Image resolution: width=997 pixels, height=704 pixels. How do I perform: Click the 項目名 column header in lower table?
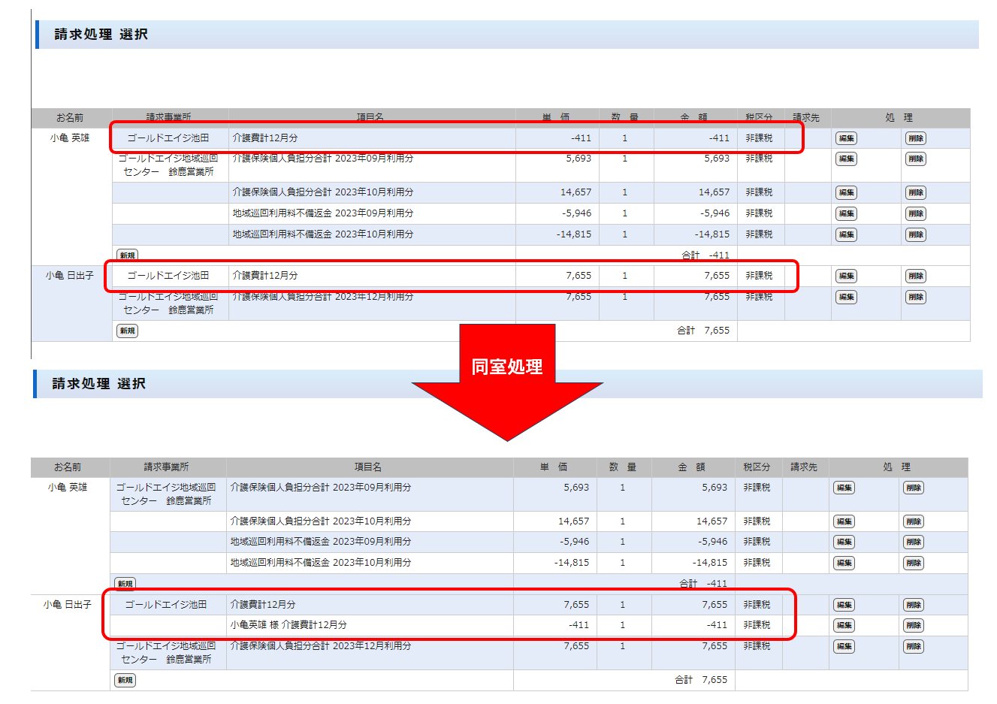(367, 467)
